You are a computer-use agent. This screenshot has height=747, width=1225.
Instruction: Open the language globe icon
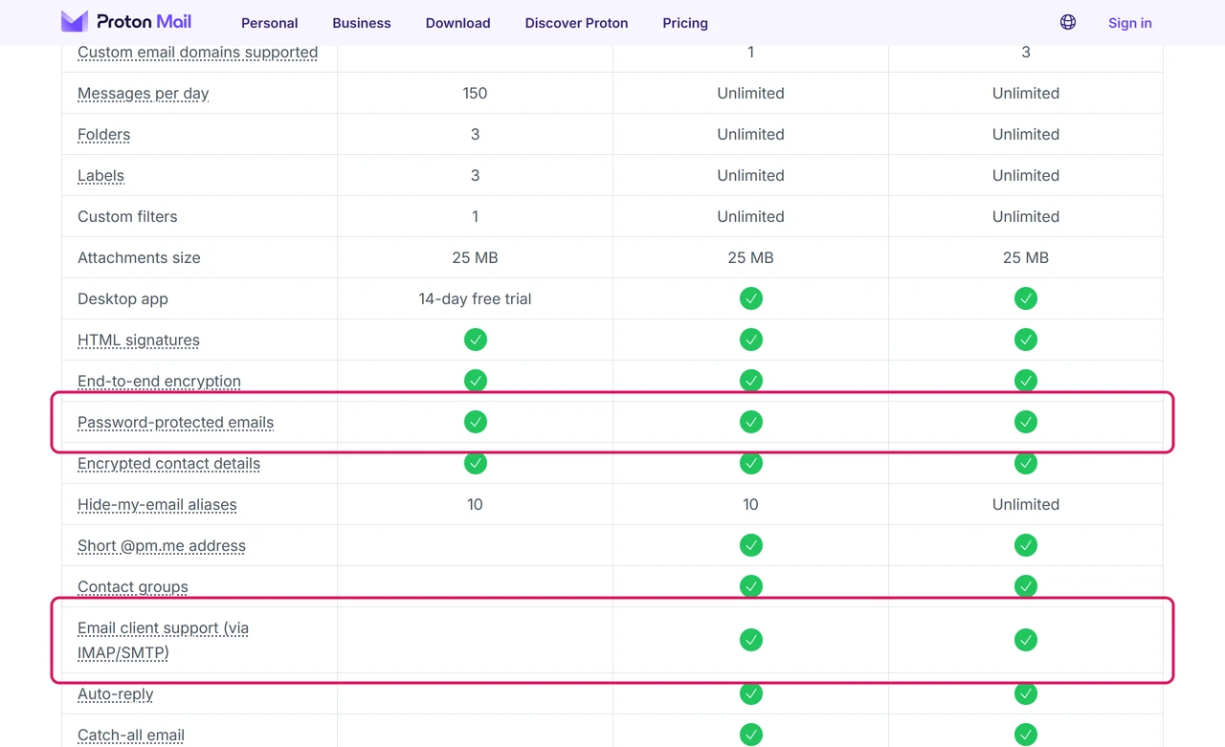[1068, 22]
